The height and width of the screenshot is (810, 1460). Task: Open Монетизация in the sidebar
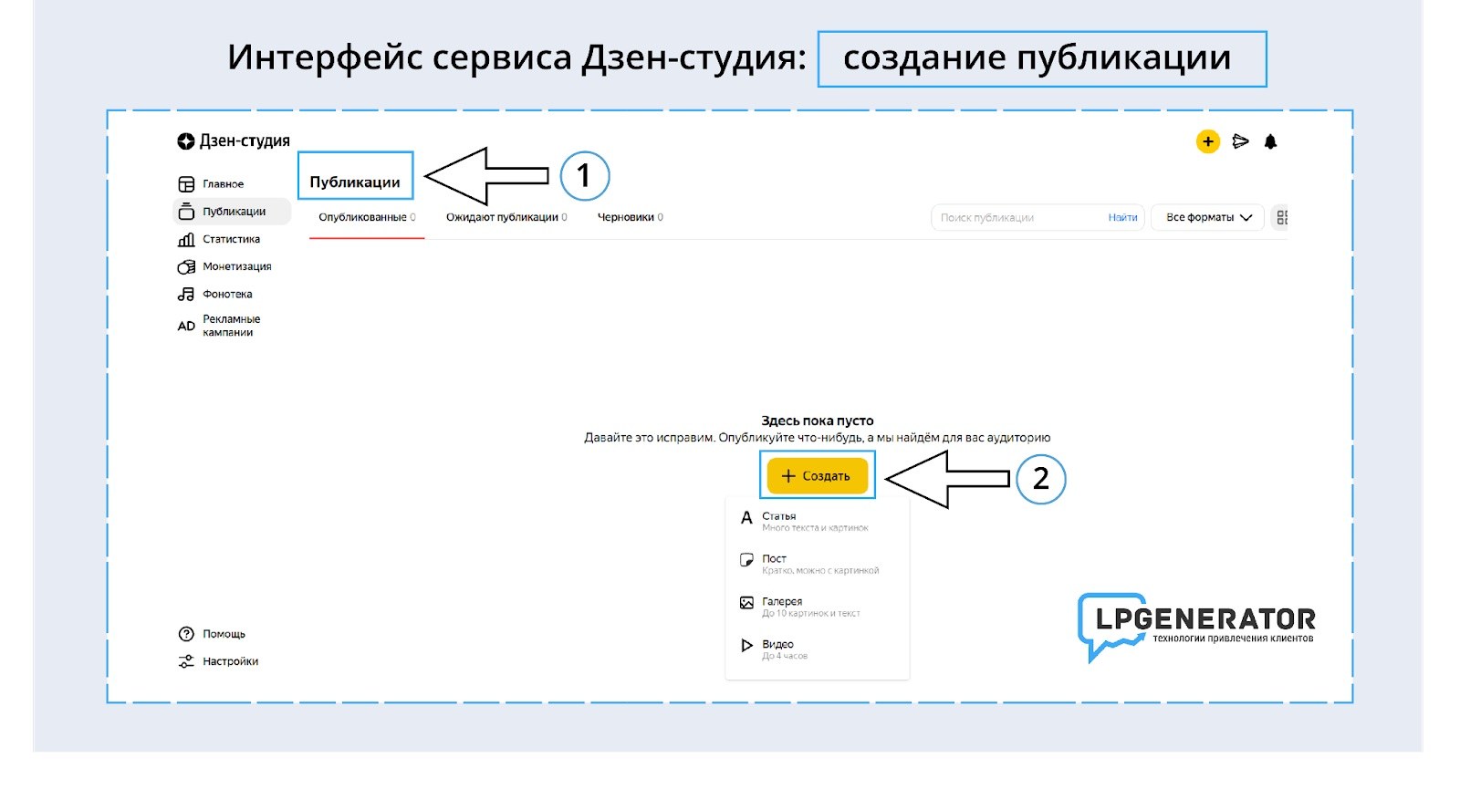coord(237,266)
